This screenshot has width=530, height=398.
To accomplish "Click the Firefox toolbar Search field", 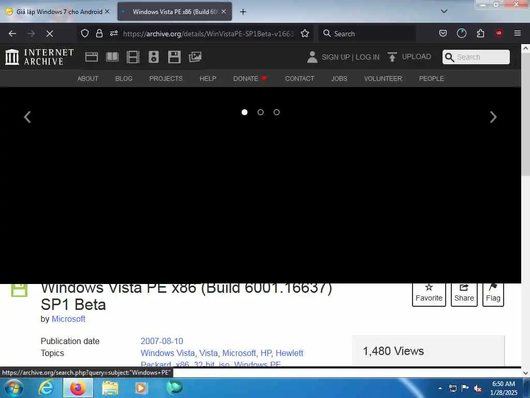I will [367, 34].
